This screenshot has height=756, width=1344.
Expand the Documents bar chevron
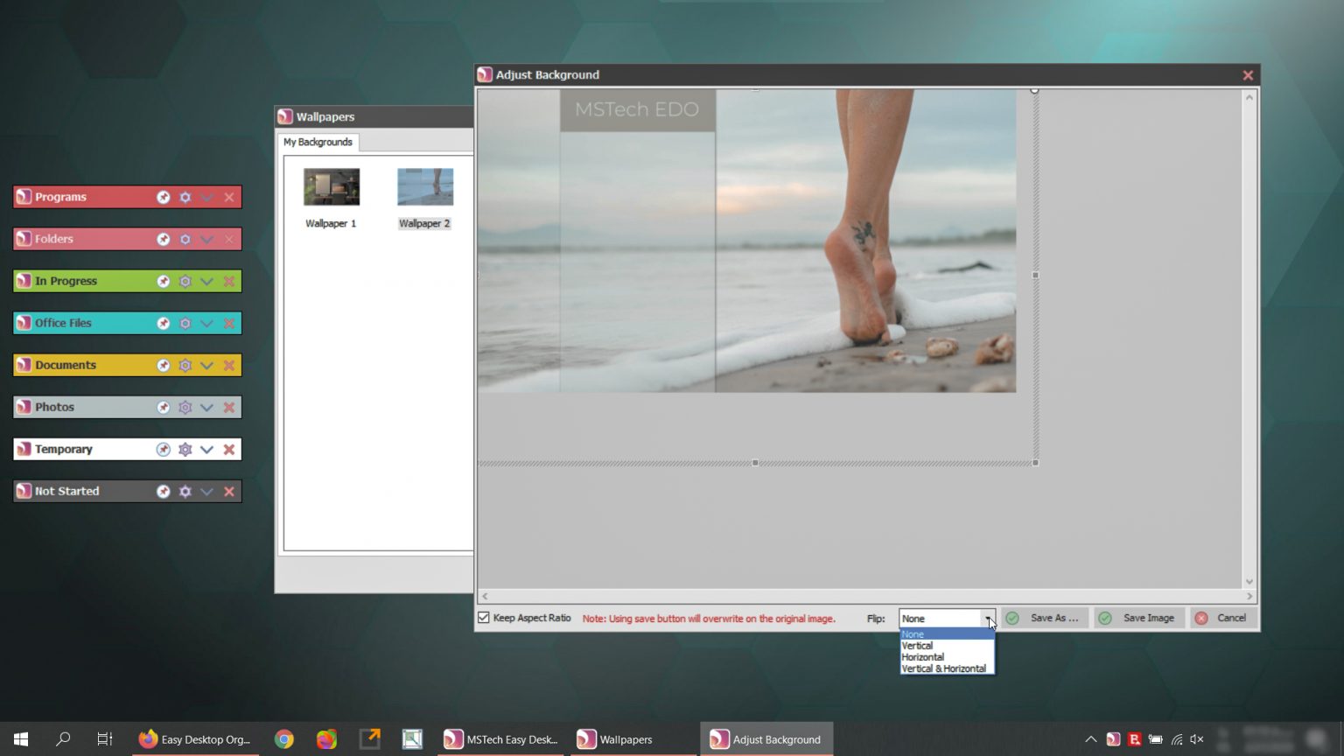[207, 365]
